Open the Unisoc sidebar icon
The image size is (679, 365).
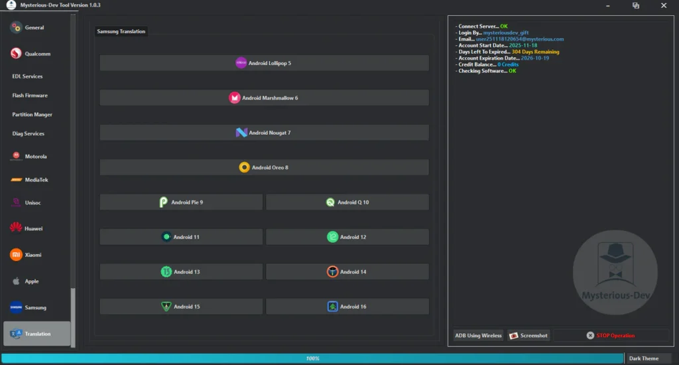[16, 202]
